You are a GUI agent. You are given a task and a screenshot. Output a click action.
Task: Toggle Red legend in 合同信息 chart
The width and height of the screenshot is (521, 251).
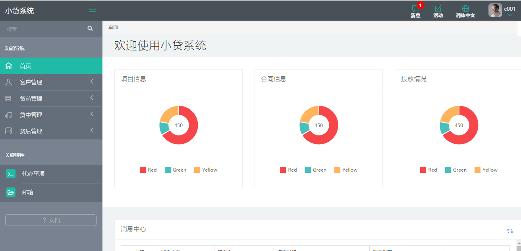(288, 170)
